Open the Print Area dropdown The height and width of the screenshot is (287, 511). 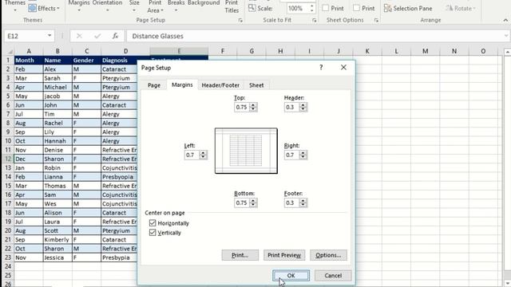[155, 6]
